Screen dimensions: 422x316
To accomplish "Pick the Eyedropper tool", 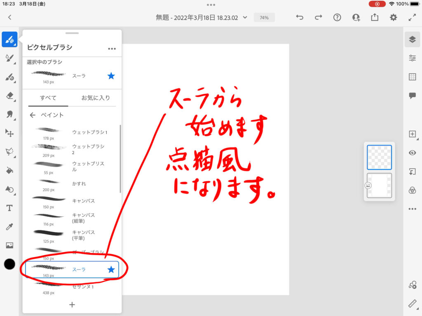I will pos(9,227).
